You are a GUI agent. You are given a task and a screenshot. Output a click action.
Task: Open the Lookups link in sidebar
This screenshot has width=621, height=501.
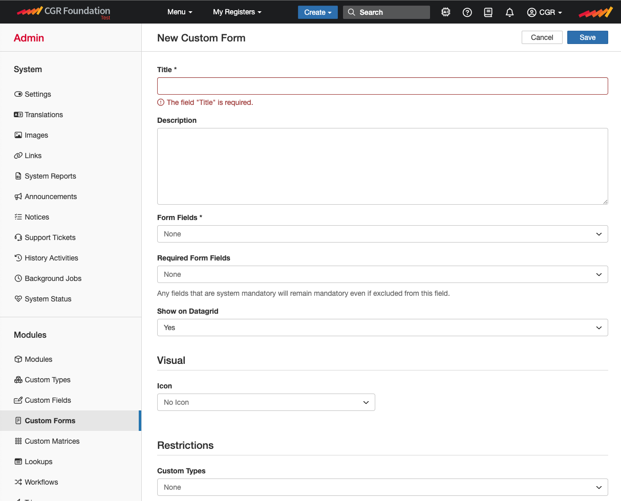38,462
